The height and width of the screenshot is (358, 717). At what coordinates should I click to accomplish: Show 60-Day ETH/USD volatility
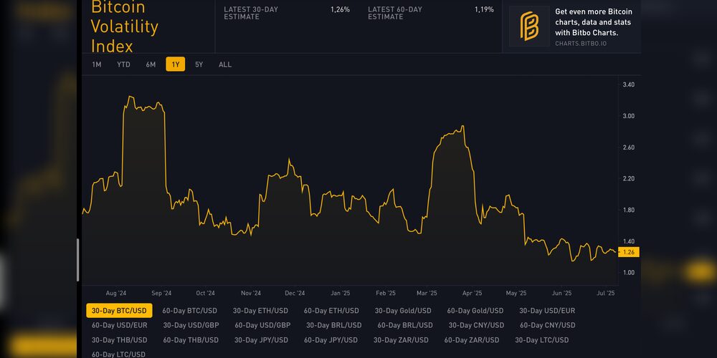pyautogui.click(x=331, y=311)
